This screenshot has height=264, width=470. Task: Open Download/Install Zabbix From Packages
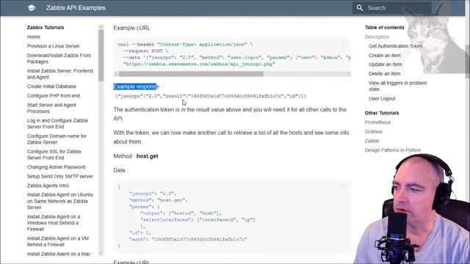point(59,59)
